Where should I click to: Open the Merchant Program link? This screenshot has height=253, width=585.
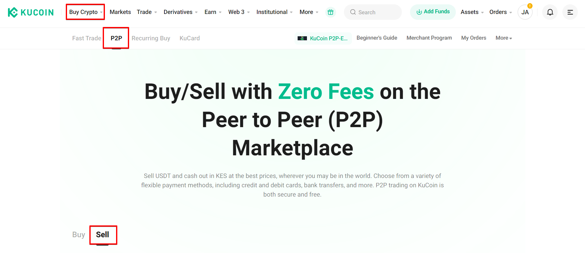429,38
